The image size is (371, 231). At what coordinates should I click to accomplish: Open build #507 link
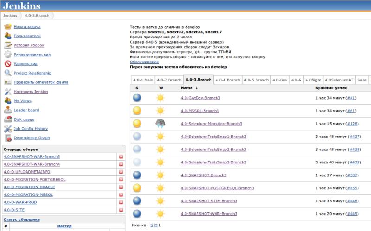coord(352,175)
